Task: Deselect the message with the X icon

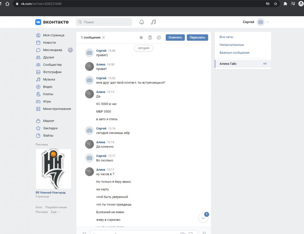Action: point(103,37)
